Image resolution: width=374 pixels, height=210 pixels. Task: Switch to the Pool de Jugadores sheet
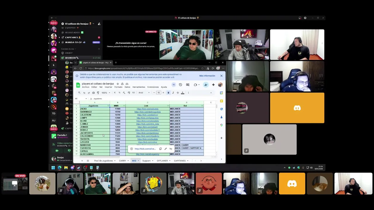(103, 161)
